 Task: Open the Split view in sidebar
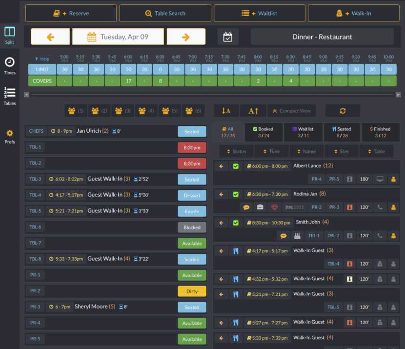click(10, 35)
